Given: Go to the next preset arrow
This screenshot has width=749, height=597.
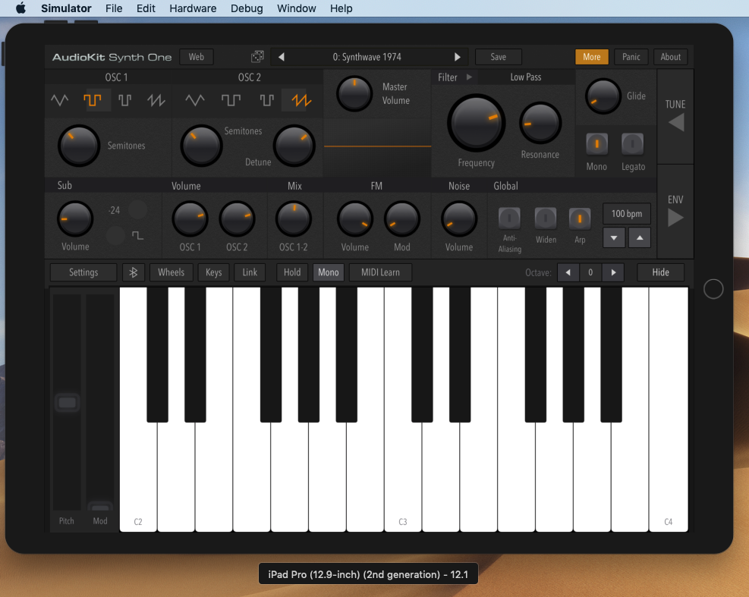Looking at the screenshot, I should 457,57.
